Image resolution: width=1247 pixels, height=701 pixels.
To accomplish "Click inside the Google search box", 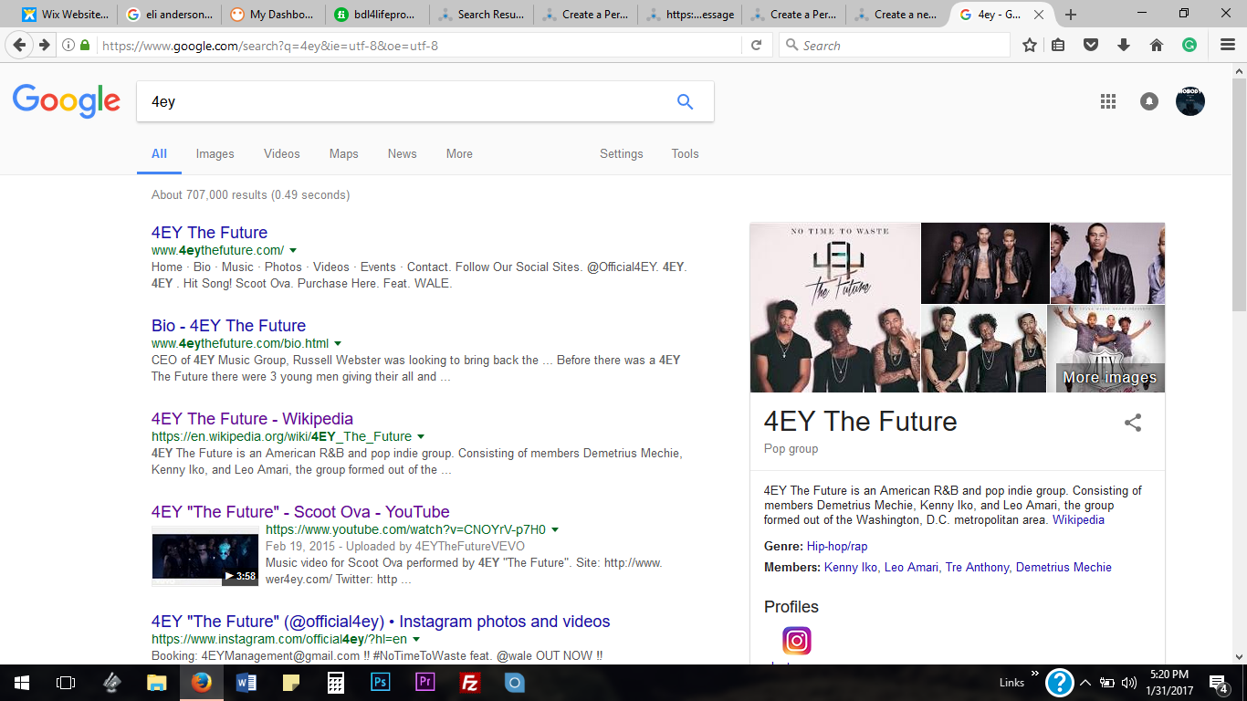I will click(402, 102).
